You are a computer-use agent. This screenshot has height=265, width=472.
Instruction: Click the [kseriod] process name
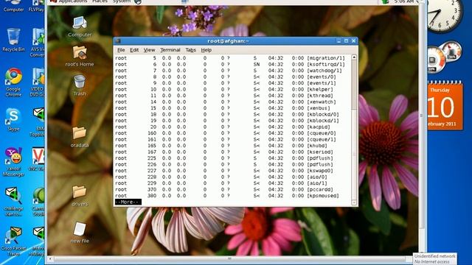pyautogui.click(x=320, y=152)
